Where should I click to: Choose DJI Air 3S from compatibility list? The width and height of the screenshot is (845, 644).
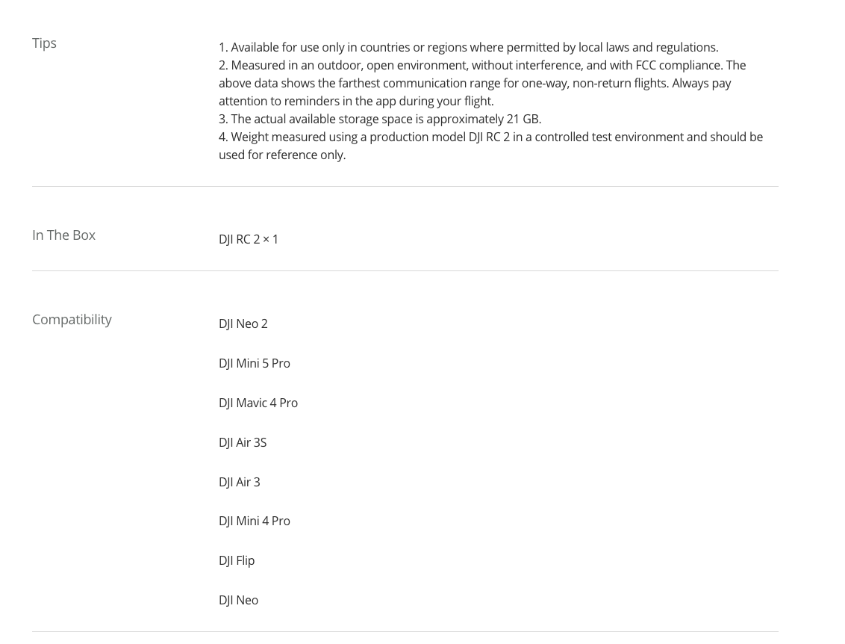[x=243, y=442]
